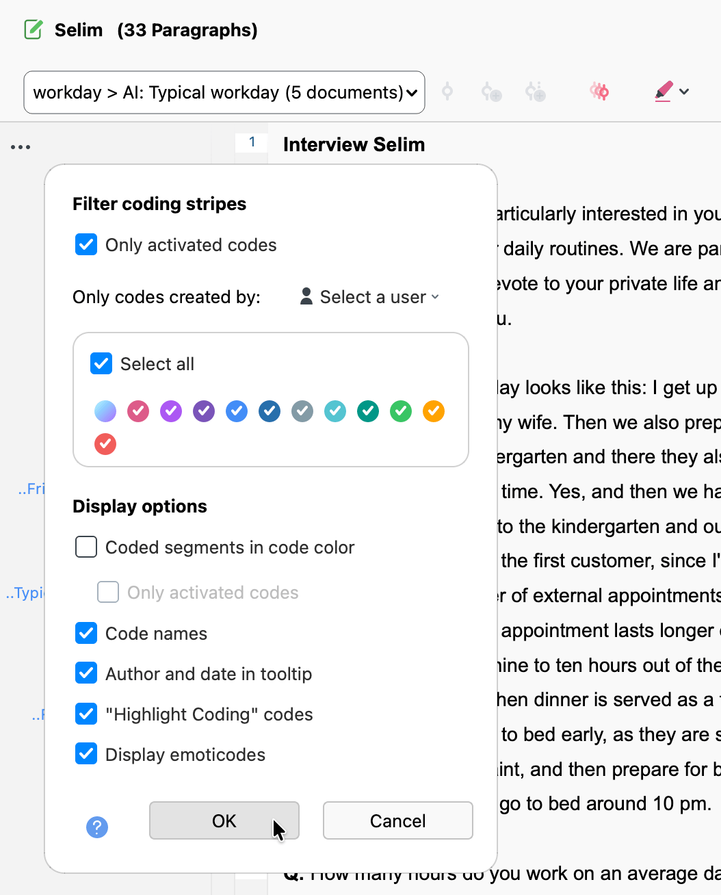Click Cancel to dismiss the dialog
Viewport: 721px width, 895px height.
(x=397, y=820)
